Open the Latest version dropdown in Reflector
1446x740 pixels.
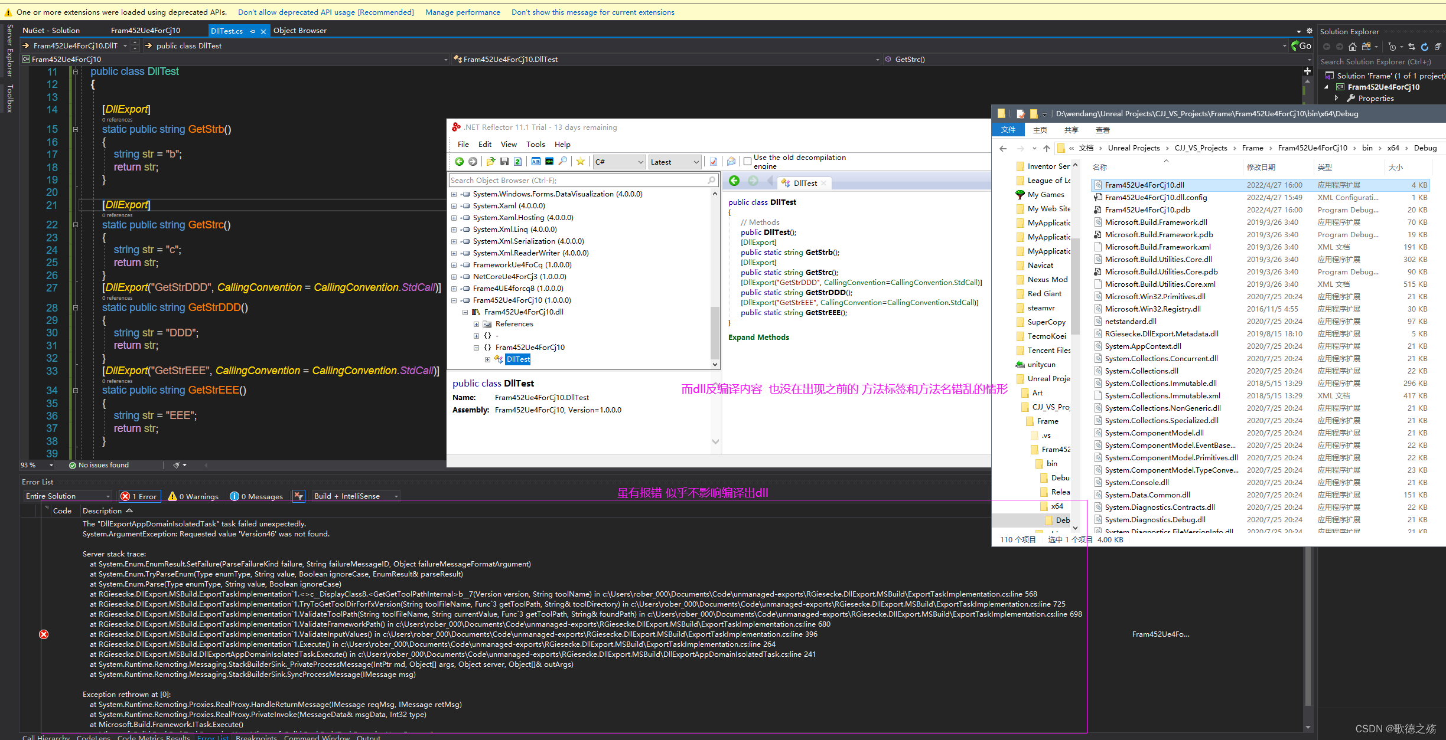675,162
